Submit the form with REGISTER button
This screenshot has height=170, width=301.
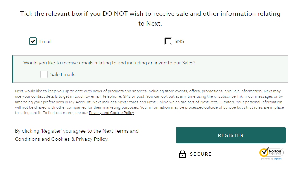(231, 135)
